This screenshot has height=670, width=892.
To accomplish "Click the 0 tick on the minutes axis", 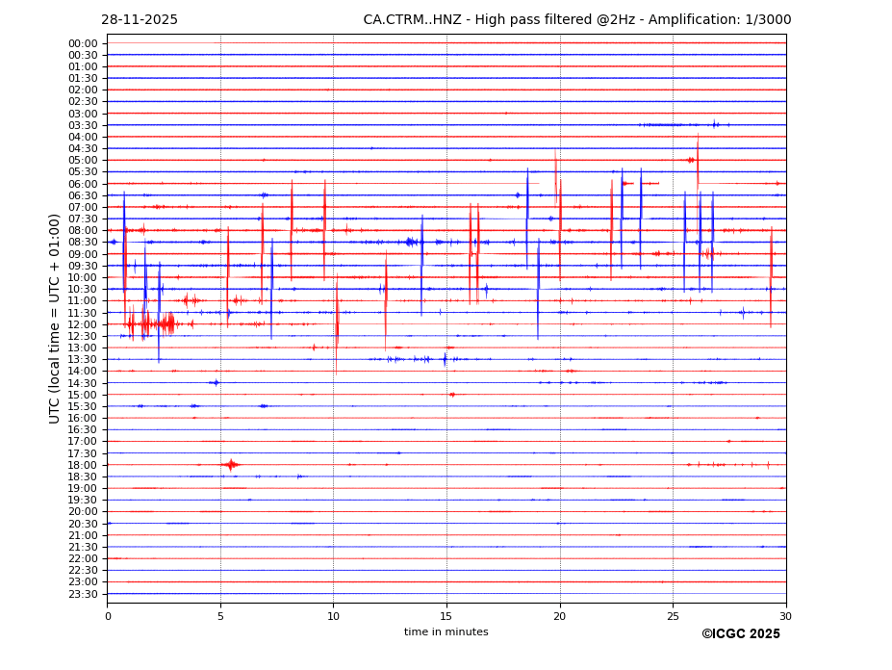I will [108, 616].
